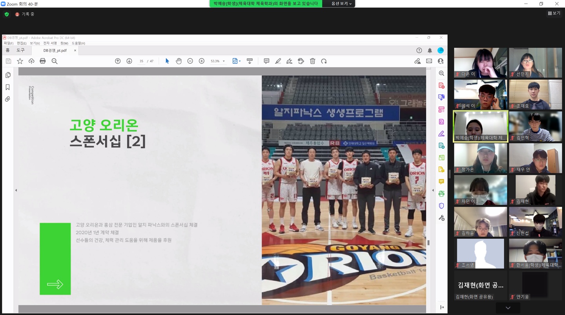Screen dimensions: 565x315
Task: Click the 기록 중 recording indicator
Action: point(25,14)
